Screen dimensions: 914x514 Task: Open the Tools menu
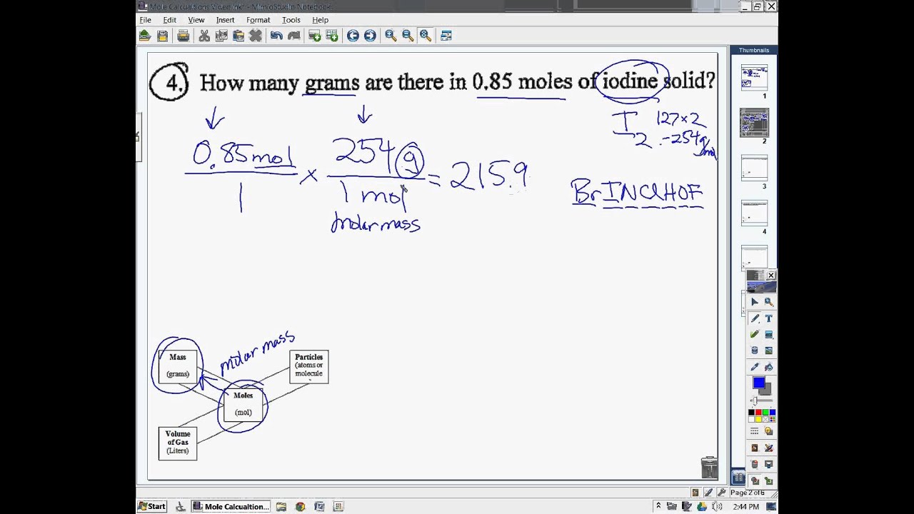[x=291, y=20]
